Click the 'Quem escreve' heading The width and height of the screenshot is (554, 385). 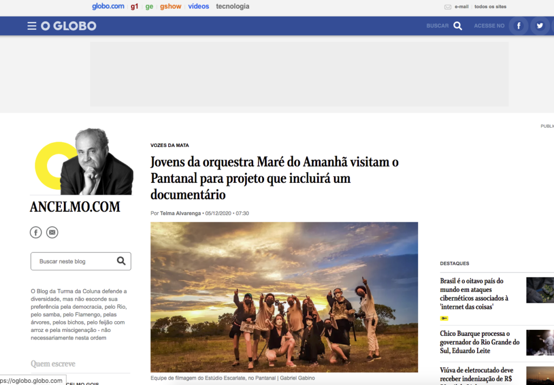click(x=53, y=364)
